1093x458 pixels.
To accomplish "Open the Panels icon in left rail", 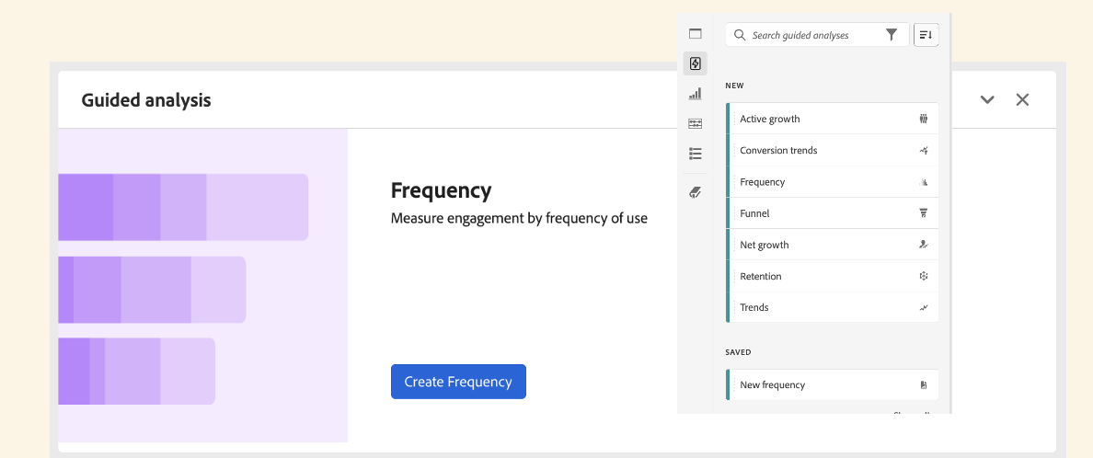I will (695, 33).
